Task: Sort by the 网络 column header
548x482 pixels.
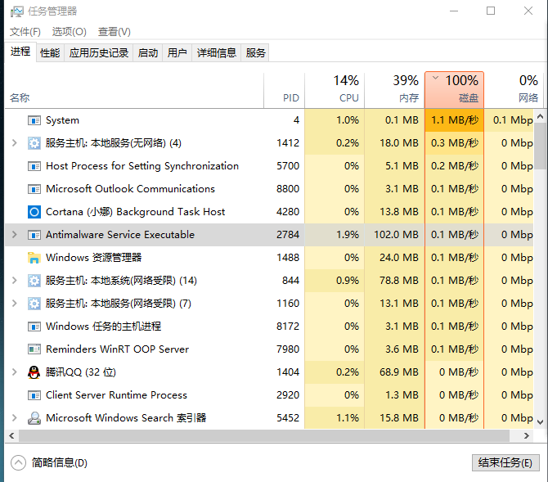Action: coord(514,90)
